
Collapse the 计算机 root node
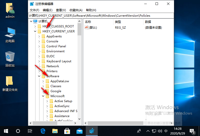click(31, 21)
